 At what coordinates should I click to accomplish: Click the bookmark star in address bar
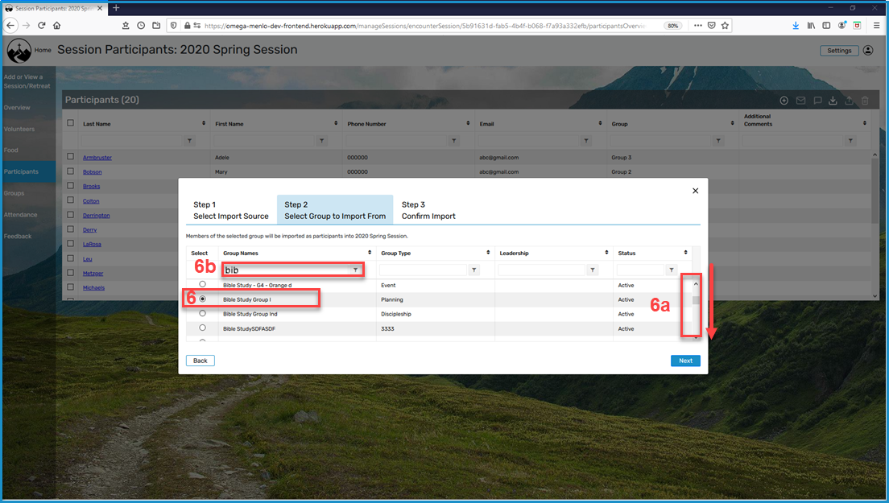[x=725, y=26]
